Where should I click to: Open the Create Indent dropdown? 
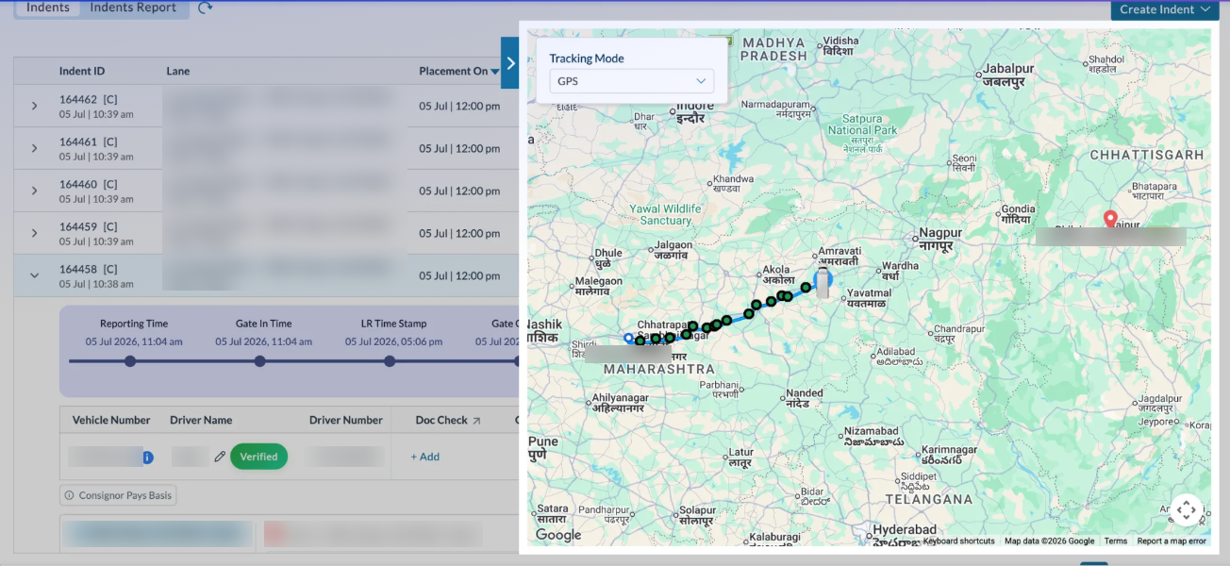tap(1165, 9)
